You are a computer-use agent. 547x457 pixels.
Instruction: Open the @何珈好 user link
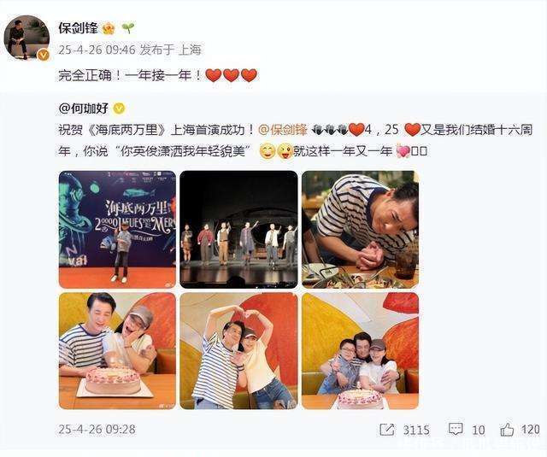pos(84,108)
